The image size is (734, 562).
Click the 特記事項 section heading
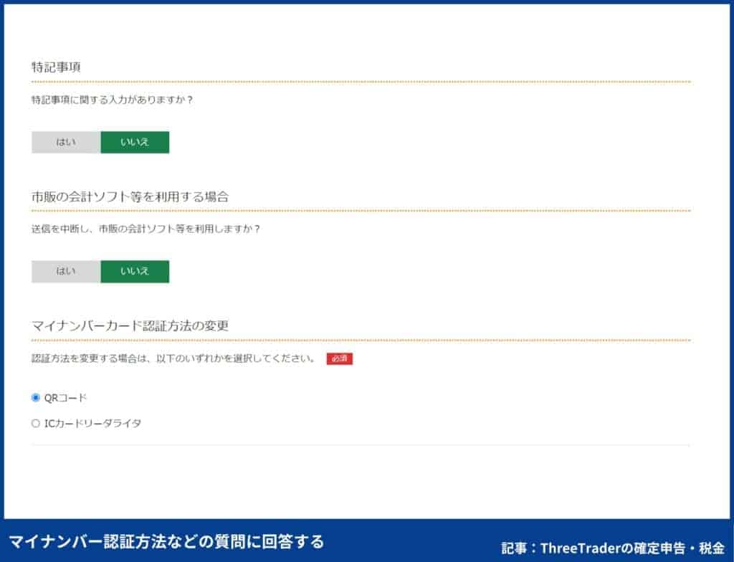(56, 67)
